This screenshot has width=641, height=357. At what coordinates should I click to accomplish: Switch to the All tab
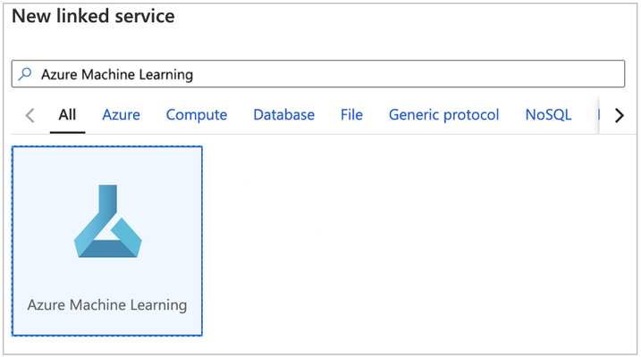click(67, 114)
